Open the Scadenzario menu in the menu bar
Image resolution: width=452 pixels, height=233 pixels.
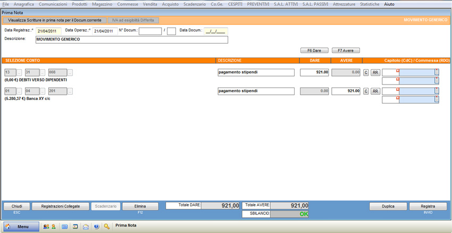coord(195,4)
